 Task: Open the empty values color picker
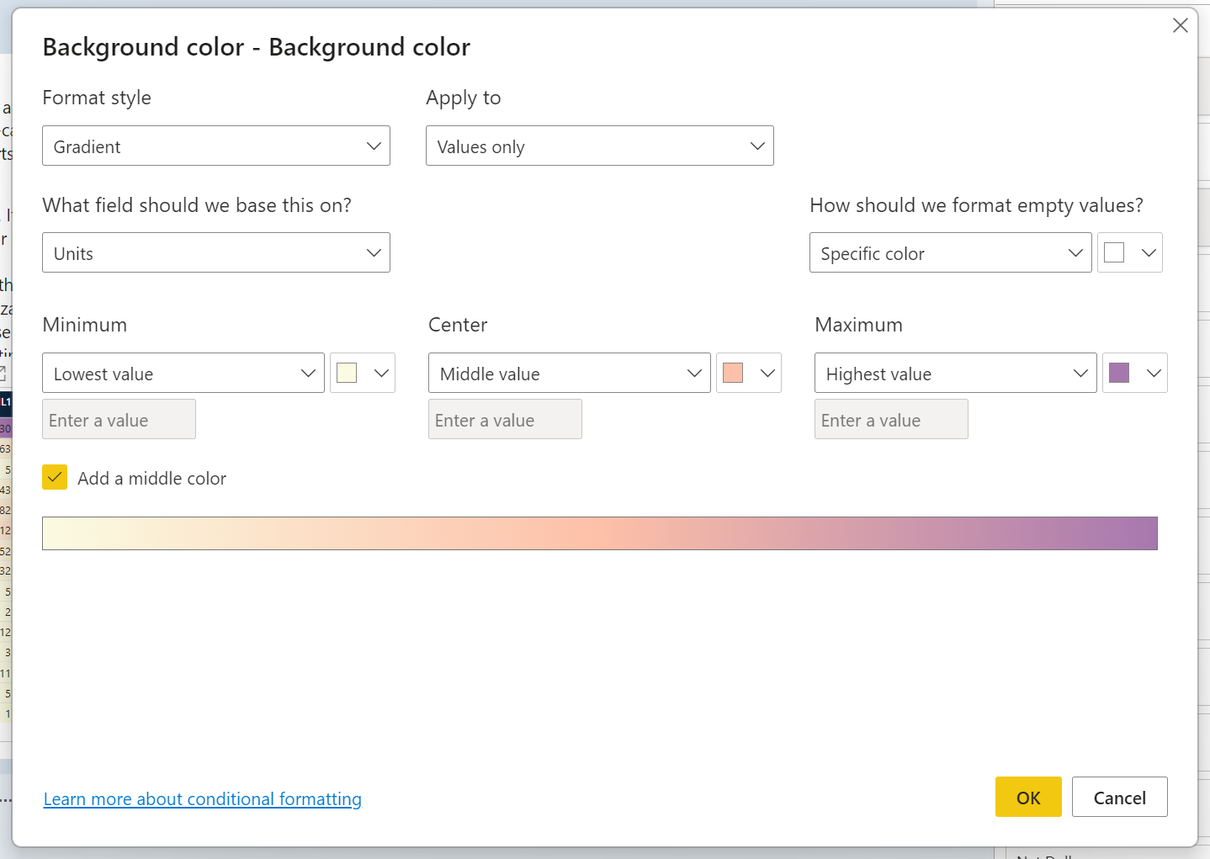[1130, 252]
